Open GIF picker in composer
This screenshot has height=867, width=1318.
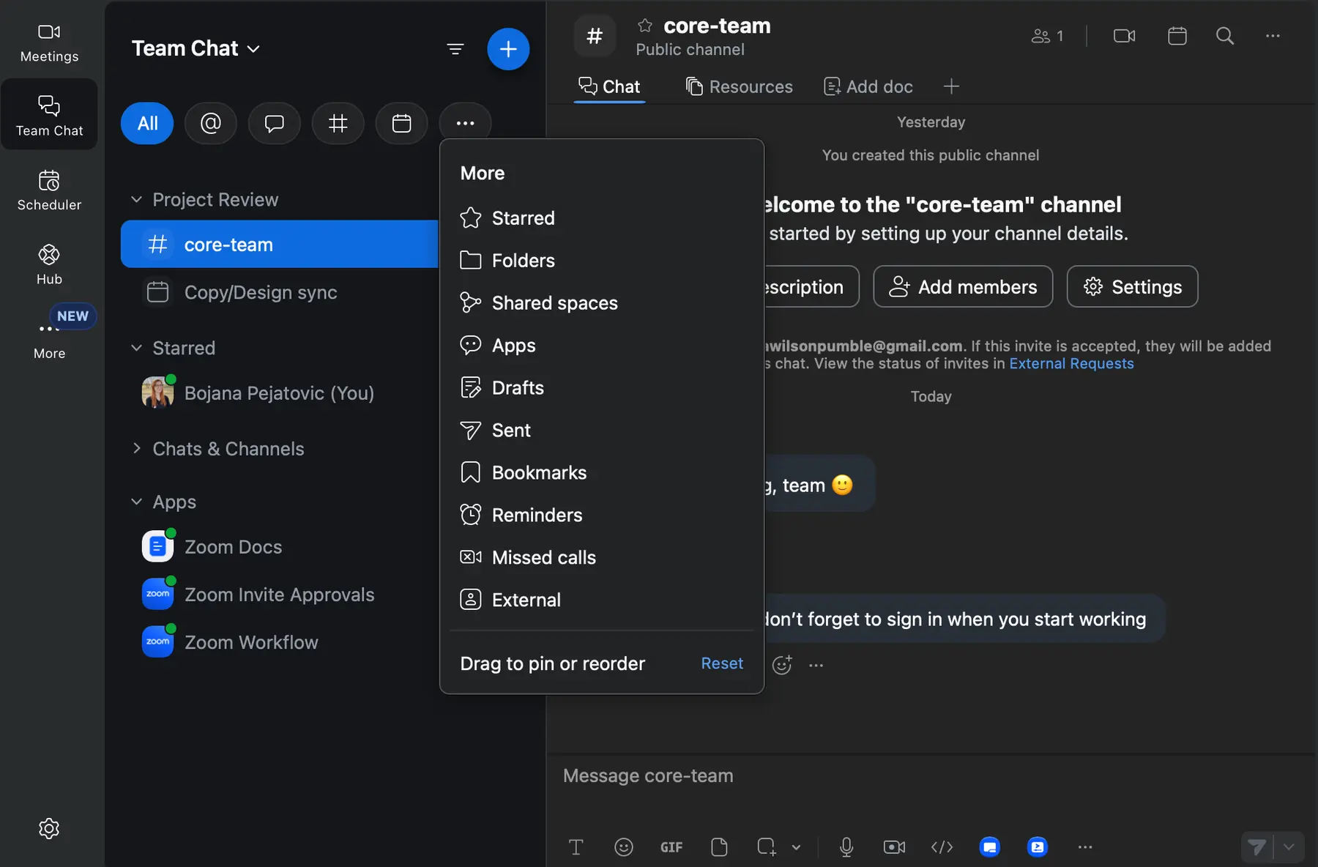pos(671,847)
